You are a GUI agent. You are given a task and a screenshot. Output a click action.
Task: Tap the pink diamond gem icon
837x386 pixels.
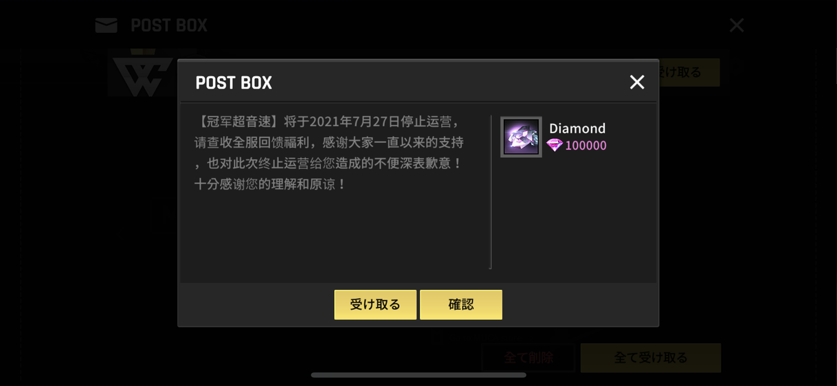click(x=555, y=145)
